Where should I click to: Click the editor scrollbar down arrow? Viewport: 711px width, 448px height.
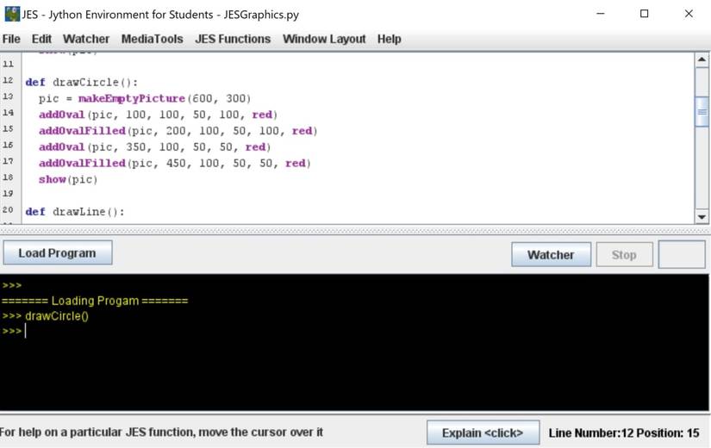coord(702,217)
